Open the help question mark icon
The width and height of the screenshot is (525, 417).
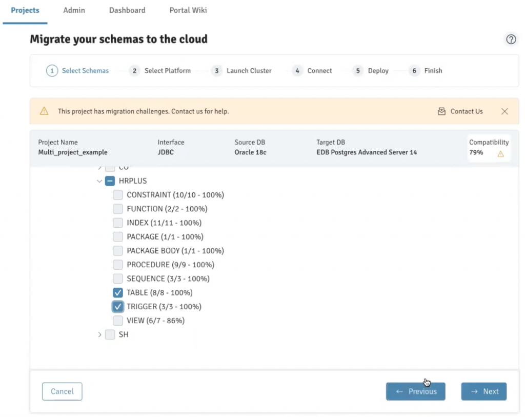511,39
